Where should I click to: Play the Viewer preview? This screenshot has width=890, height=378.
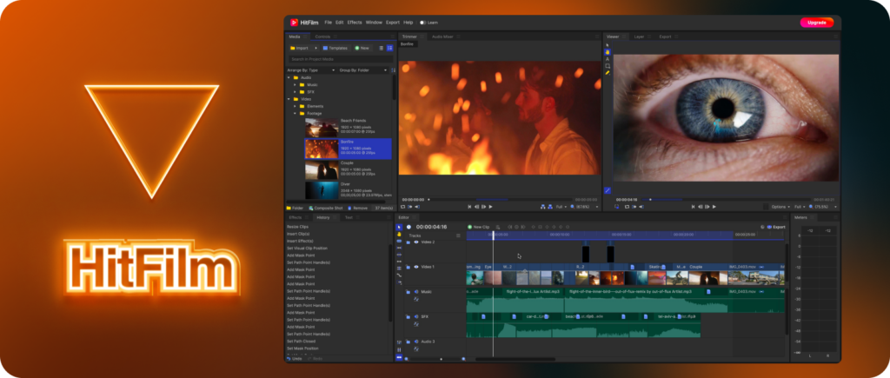[x=714, y=207]
